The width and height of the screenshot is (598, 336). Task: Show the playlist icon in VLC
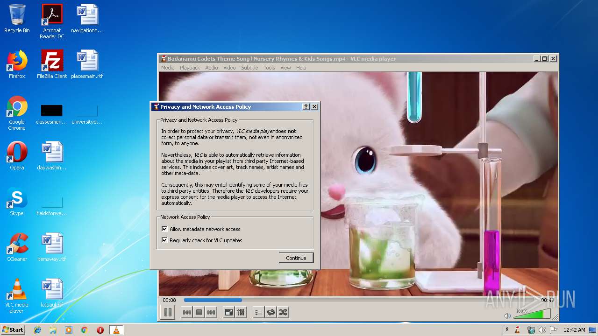[x=259, y=312]
